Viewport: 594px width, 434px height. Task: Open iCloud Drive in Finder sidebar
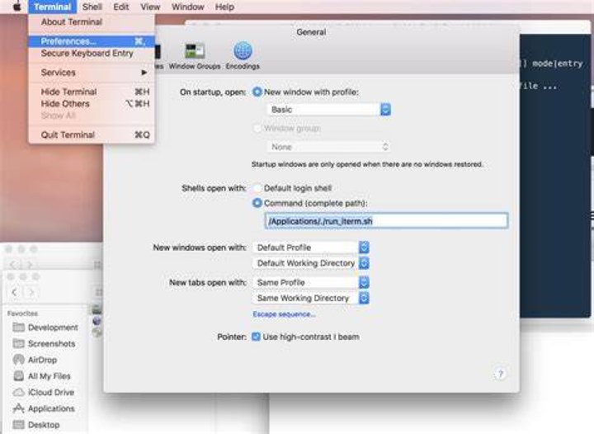click(44, 392)
